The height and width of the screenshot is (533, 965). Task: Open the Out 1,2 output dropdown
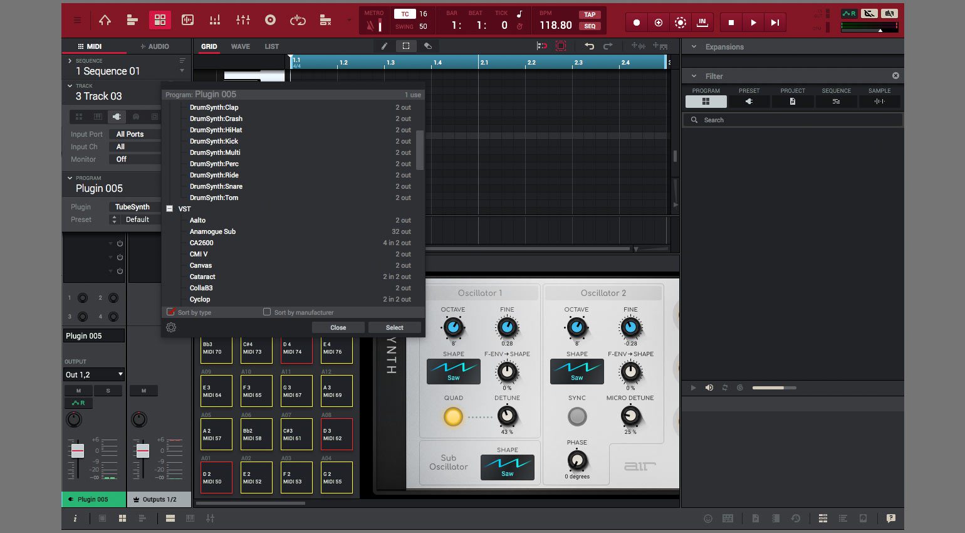point(94,374)
